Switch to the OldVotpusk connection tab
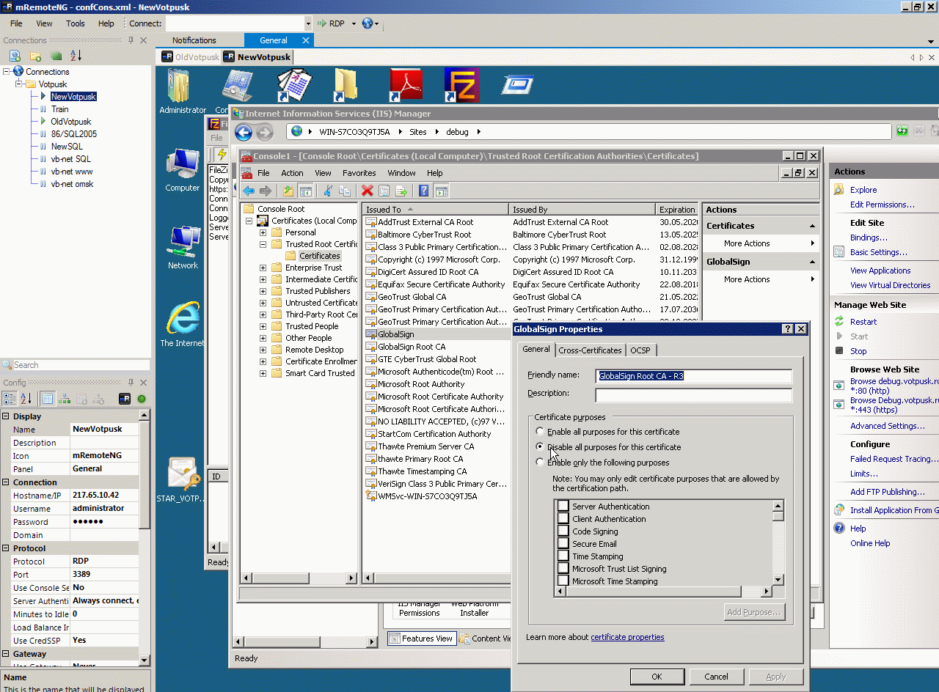This screenshot has height=692, width=939. click(190, 57)
